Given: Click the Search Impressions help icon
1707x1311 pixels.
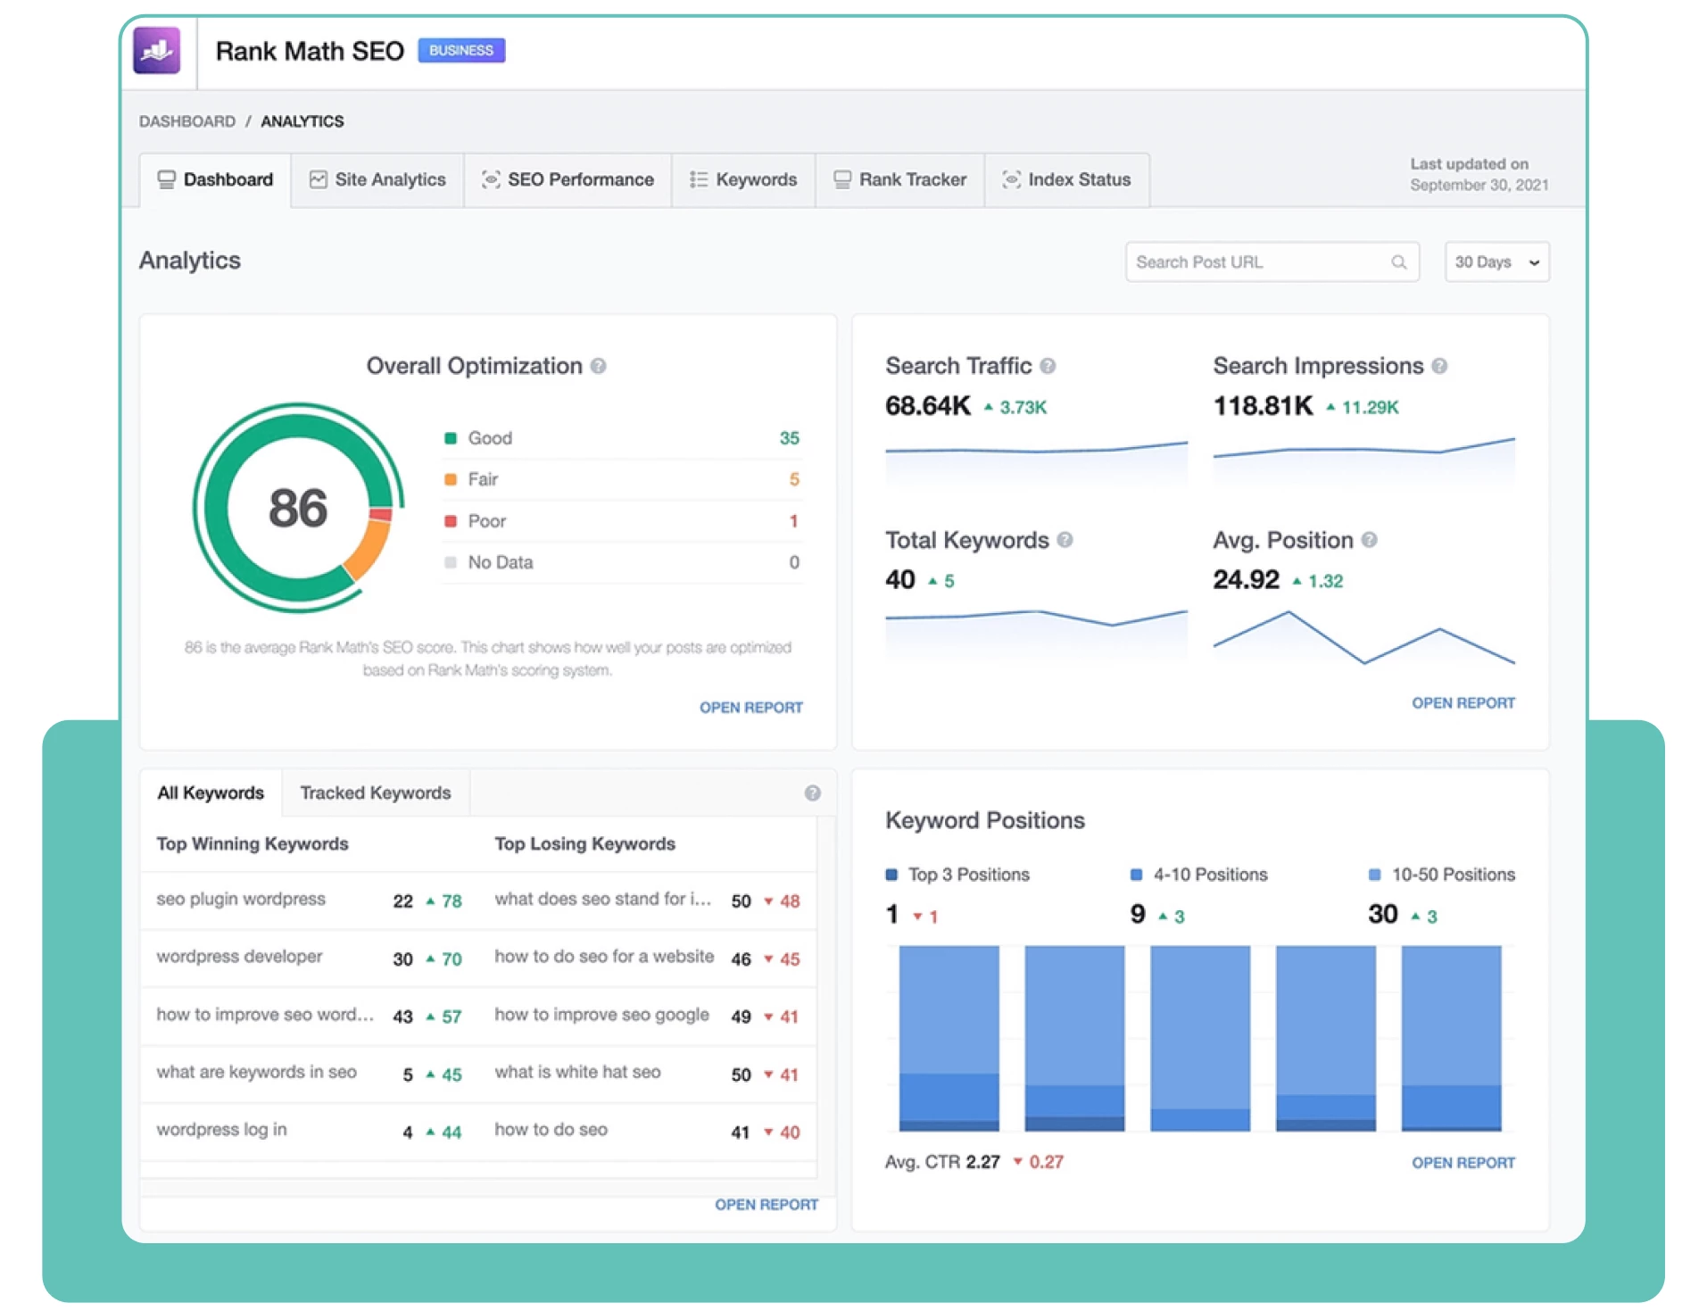Looking at the screenshot, I should click(1439, 366).
